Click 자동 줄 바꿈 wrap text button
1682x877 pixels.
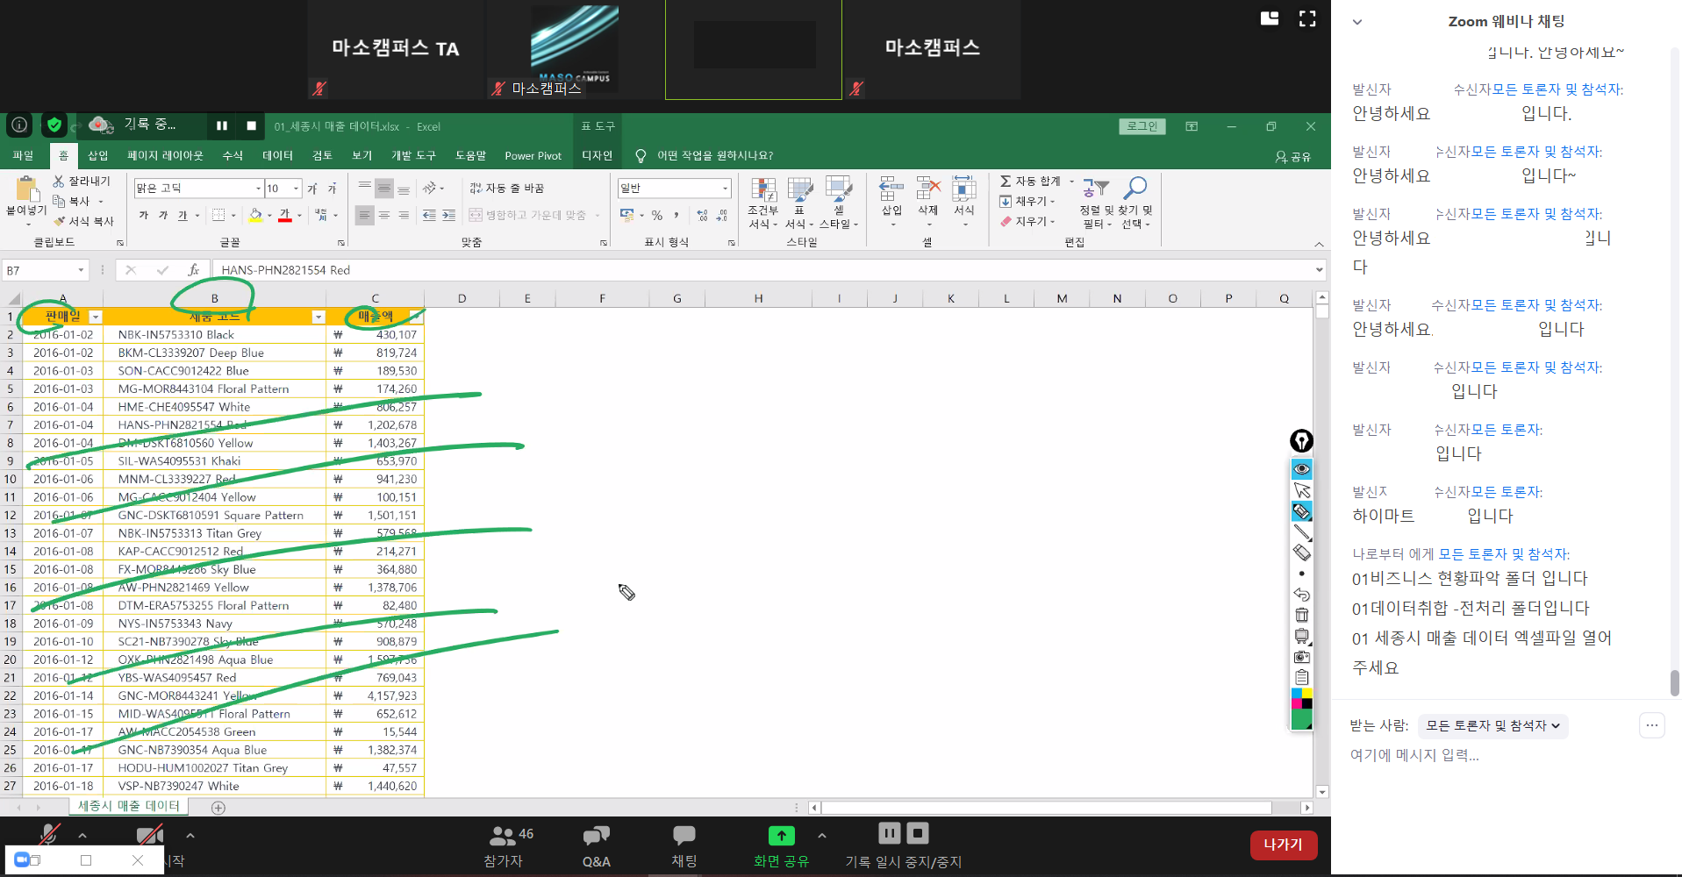[x=507, y=189]
